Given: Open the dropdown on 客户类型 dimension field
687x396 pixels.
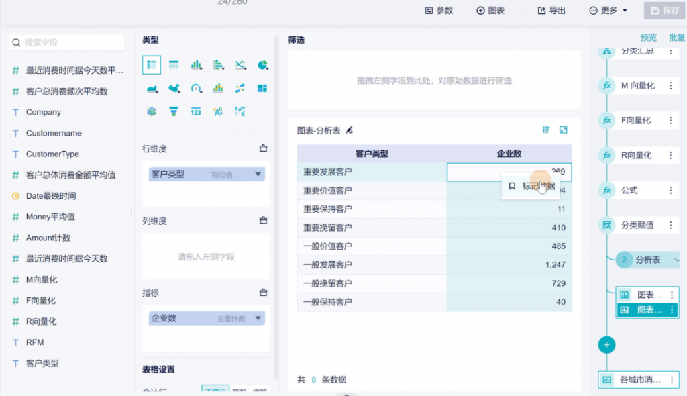Looking at the screenshot, I should (258, 175).
